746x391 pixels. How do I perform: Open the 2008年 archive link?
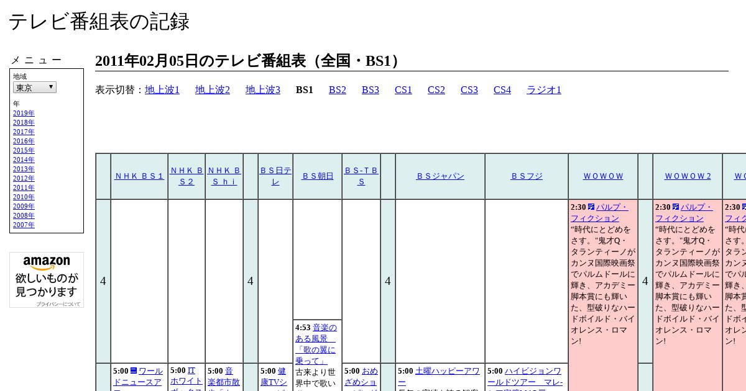click(x=24, y=216)
